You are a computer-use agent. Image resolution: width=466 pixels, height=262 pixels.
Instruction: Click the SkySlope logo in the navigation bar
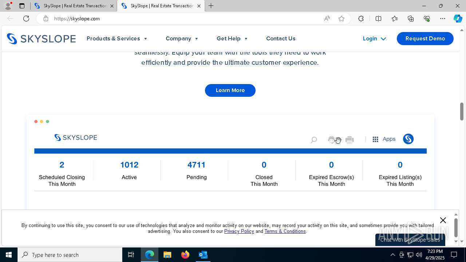click(x=41, y=39)
